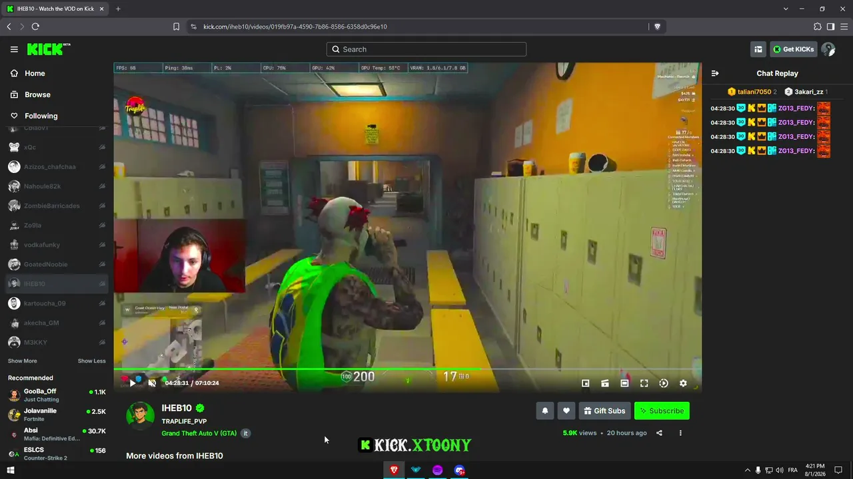
Task: Open the Kick hamburger sidebar menu
Action: click(x=14, y=49)
